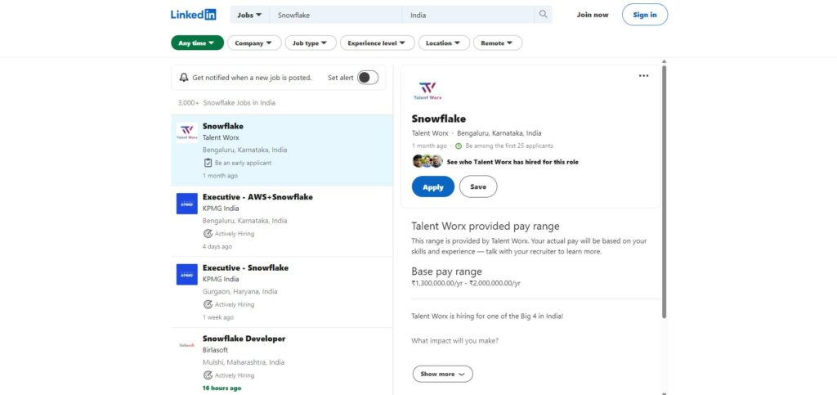
Task: Click 'Gurgaon, Haryana, India' location text
Action: pyautogui.click(x=240, y=291)
